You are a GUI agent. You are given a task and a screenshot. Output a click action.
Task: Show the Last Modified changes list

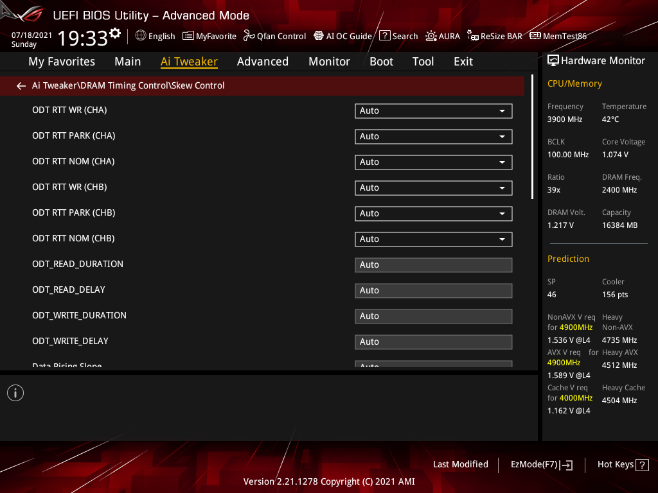(460, 464)
